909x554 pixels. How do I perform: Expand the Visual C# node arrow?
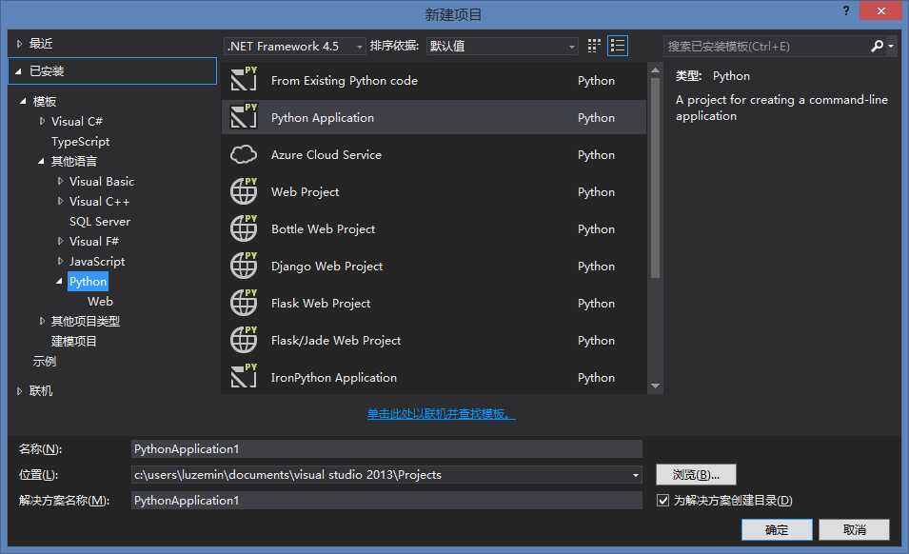[x=42, y=121]
